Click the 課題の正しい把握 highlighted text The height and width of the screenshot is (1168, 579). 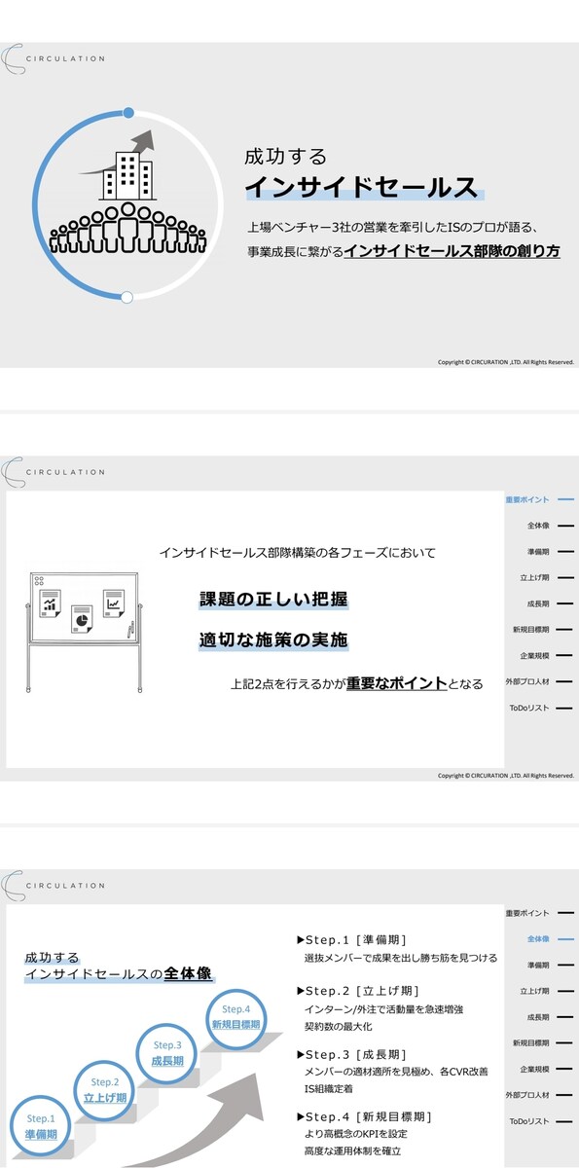273,600
